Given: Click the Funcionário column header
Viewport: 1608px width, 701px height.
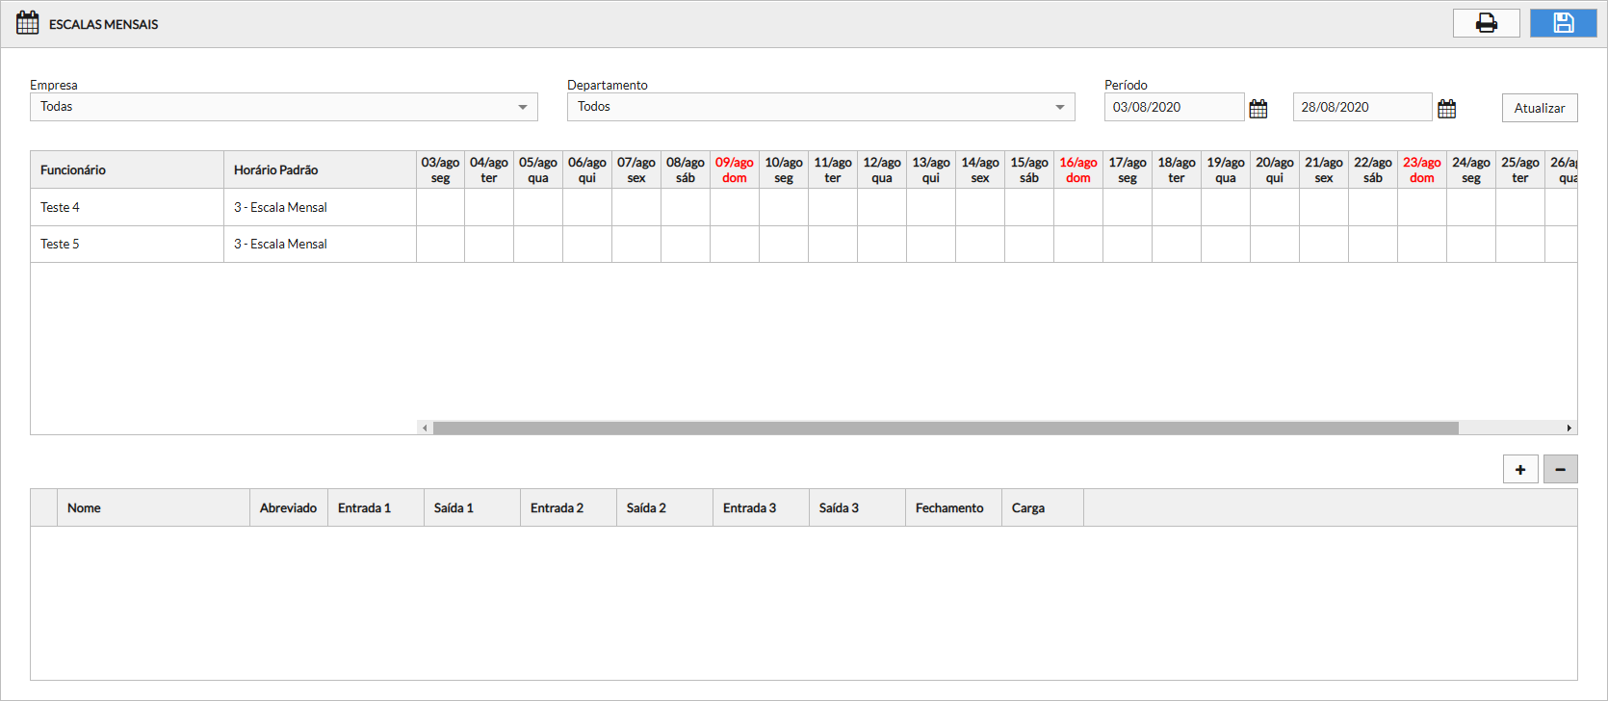Looking at the screenshot, I should [126, 169].
